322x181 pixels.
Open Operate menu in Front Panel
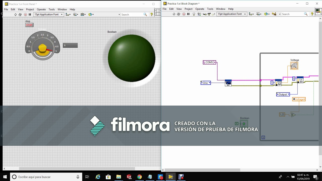[41, 9]
